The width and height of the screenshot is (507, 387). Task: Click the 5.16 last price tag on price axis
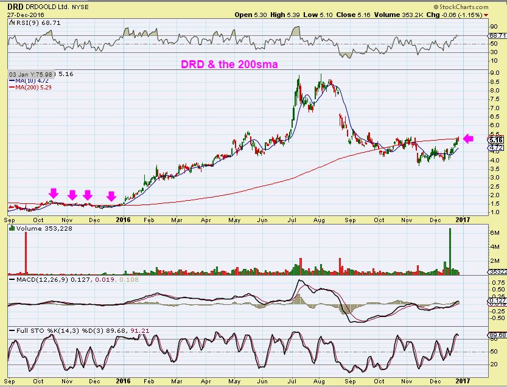coord(496,140)
